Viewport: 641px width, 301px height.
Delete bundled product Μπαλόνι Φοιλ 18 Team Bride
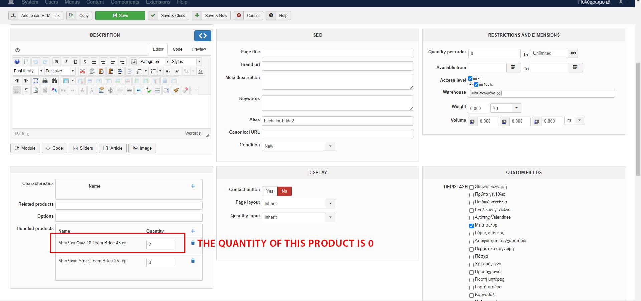193,243
